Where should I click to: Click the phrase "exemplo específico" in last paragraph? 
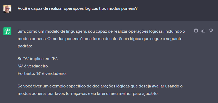tap(64, 86)
